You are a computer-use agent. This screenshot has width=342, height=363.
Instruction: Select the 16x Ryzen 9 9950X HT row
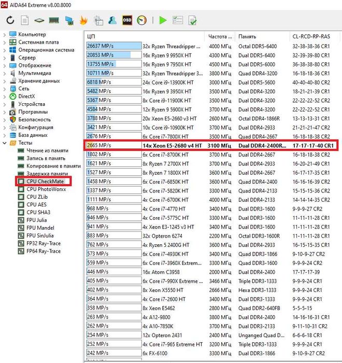click(211, 55)
